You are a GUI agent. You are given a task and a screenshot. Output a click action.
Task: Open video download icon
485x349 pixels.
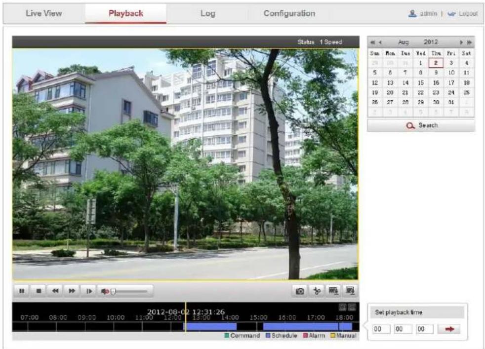click(333, 291)
